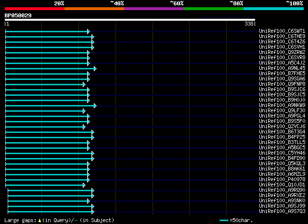Click the white BP050029 query sequence bar
Screen dimensions: 308x224
pyautogui.click(x=130, y=20)
